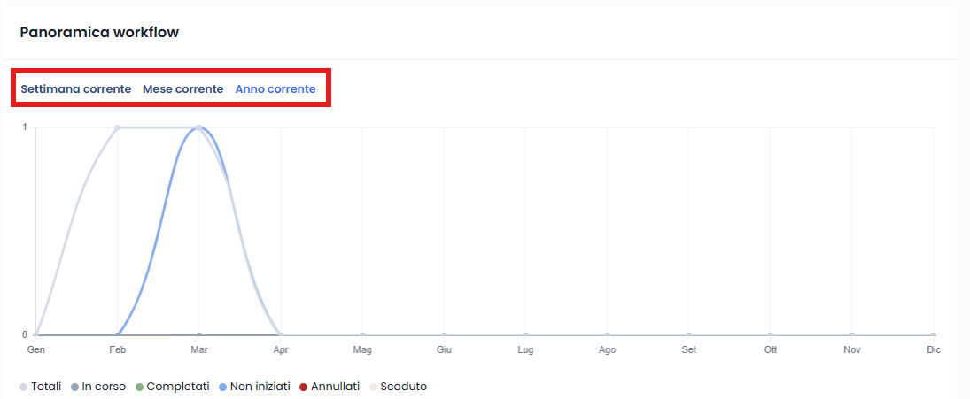Toggle Scaduto series visibility
The image size is (970, 399).
[398, 387]
